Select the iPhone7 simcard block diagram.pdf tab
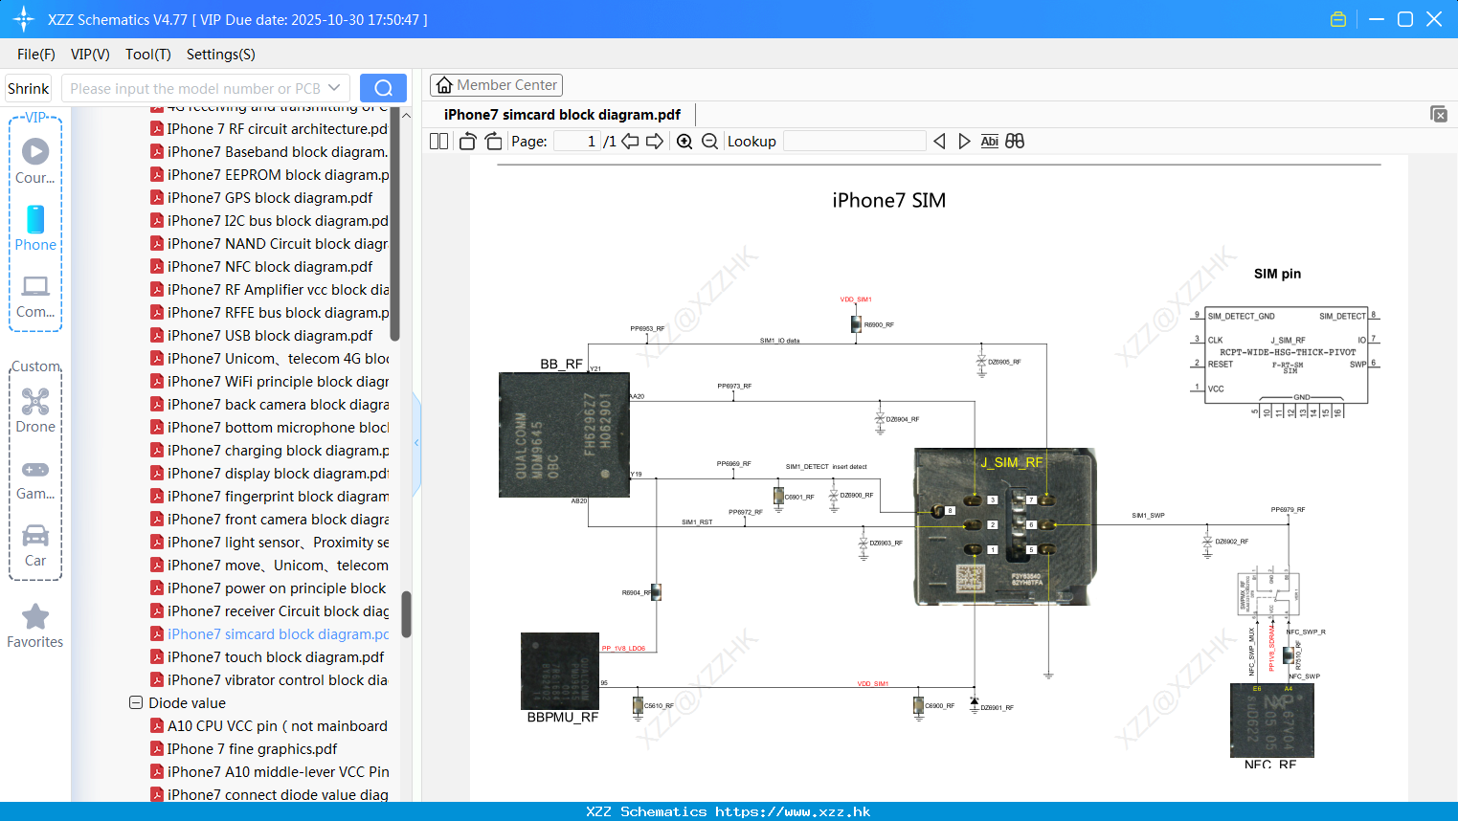The width and height of the screenshot is (1458, 821). coord(562,115)
